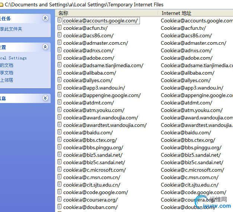Click file icon next to cookie:a@cit.sjtu.edu.cn/
Screen dimensions: 233x212
[60, 184]
